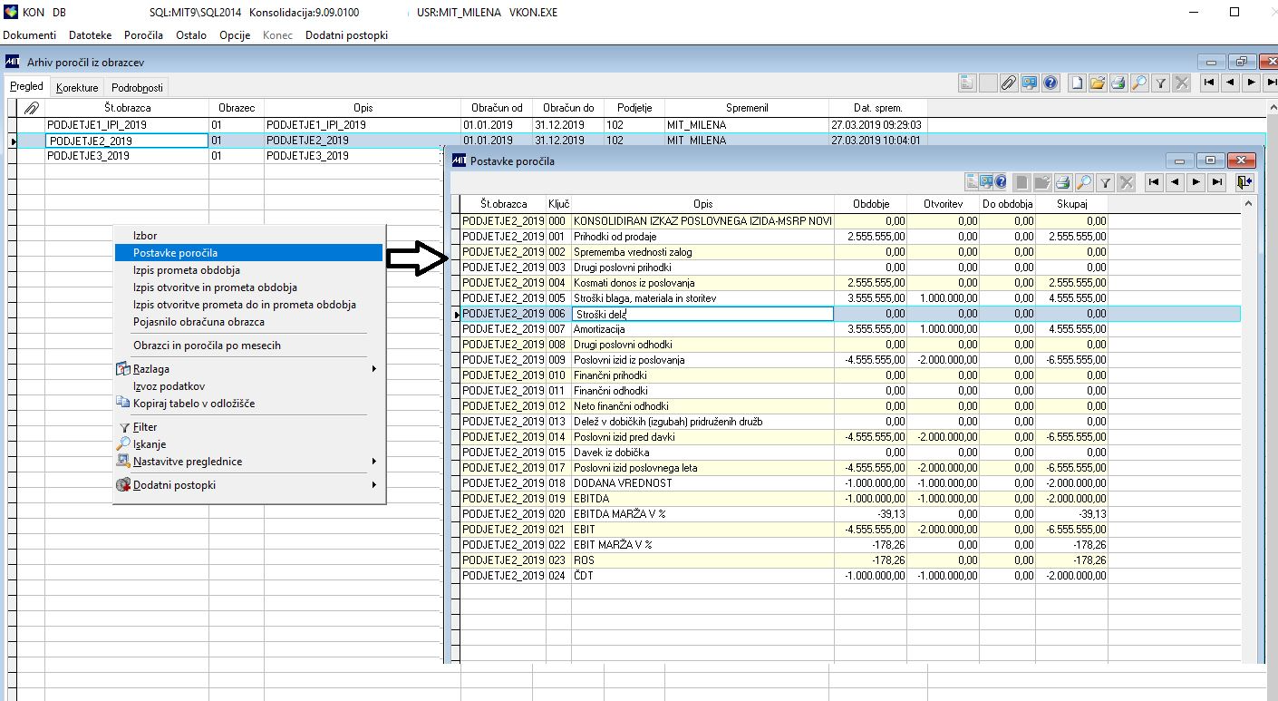
Task: Go to next record in Postavke poročila
Action: [x=1196, y=182]
